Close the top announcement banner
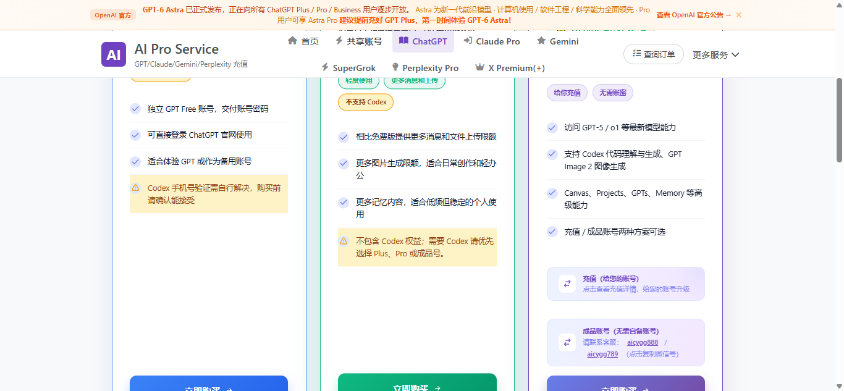844x391 pixels. (739, 15)
